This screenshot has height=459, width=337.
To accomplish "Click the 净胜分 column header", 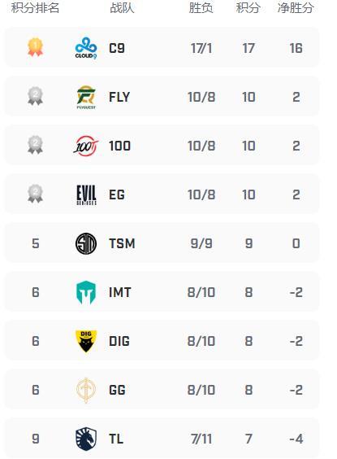I will (x=296, y=7).
